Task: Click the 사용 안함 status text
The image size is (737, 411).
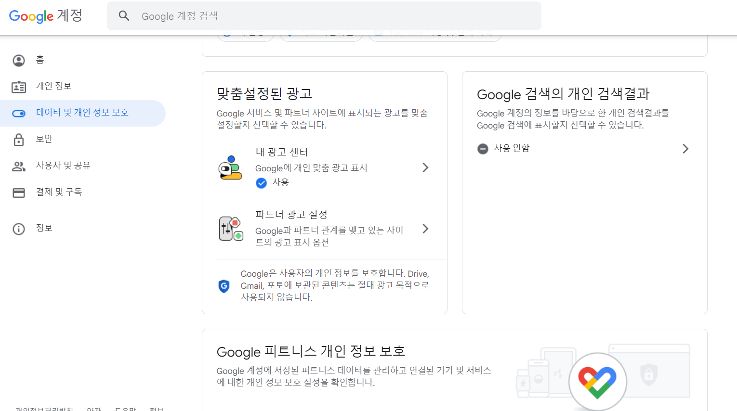Action: pos(512,148)
